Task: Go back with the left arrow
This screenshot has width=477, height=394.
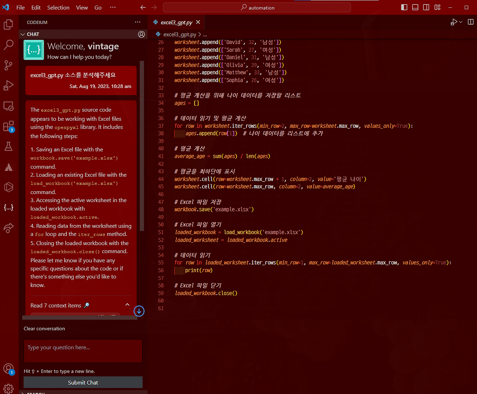Action: click(x=143, y=7)
